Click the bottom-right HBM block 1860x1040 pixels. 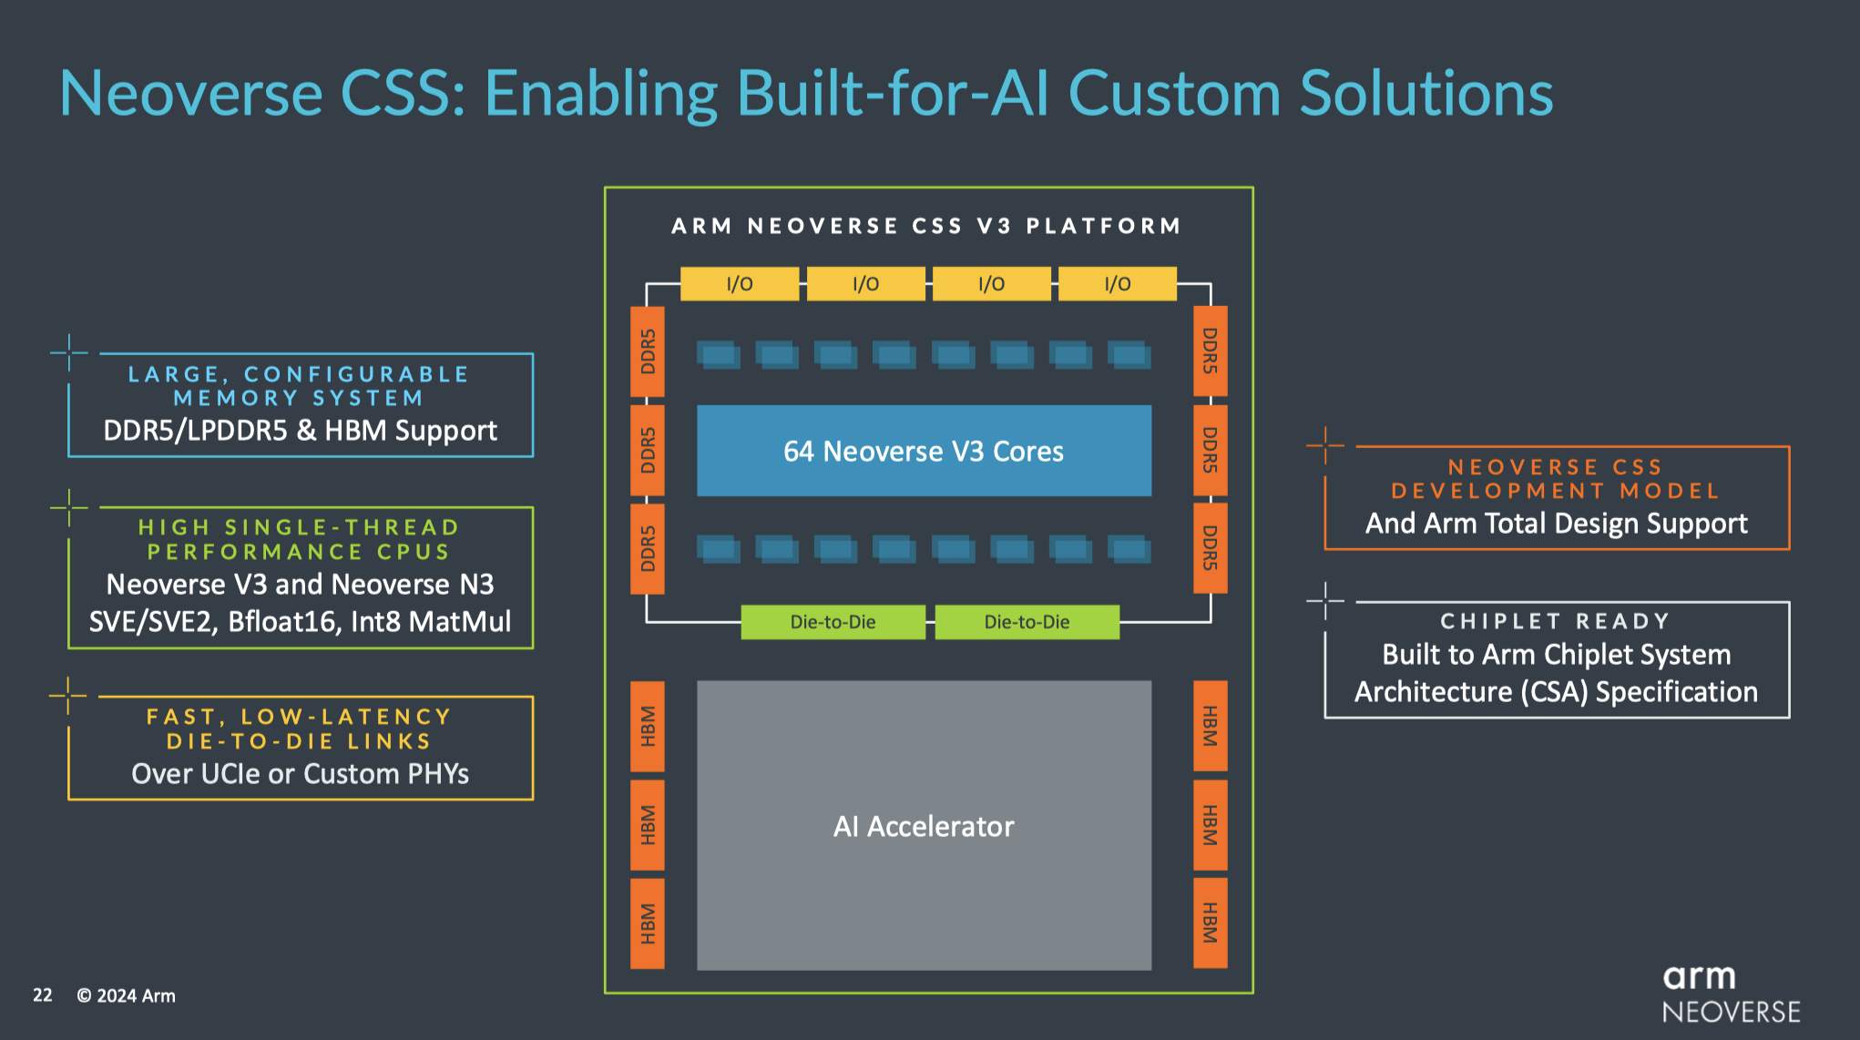point(1210,923)
